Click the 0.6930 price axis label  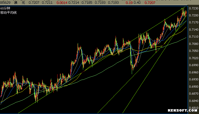[194, 79]
